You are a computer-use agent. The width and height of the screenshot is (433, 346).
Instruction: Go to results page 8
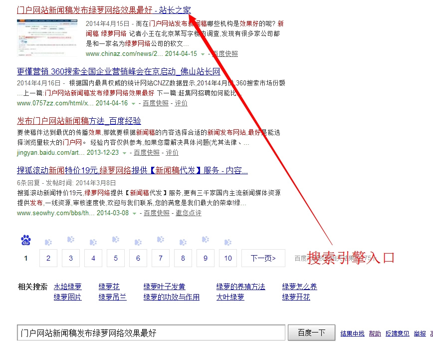tap(183, 258)
